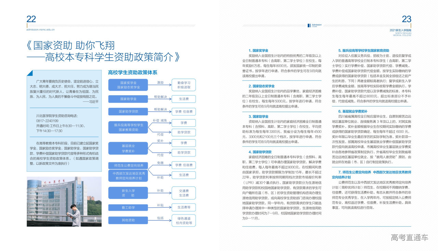Click the 其他资助 blue box
438x251 pixels.
[128, 220]
